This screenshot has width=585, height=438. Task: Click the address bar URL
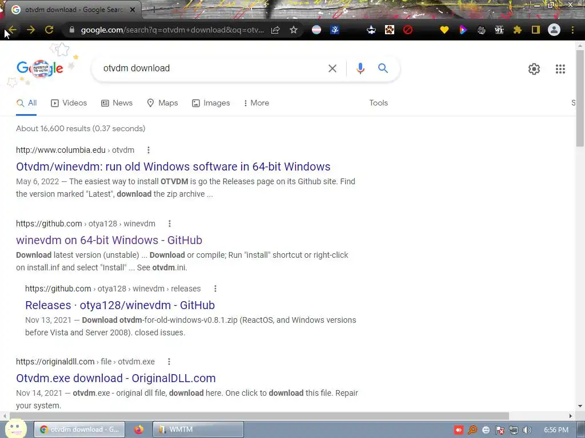pyautogui.click(x=173, y=30)
